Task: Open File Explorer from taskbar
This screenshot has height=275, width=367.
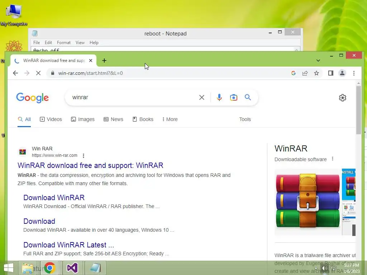Action: pyautogui.click(x=28, y=268)
